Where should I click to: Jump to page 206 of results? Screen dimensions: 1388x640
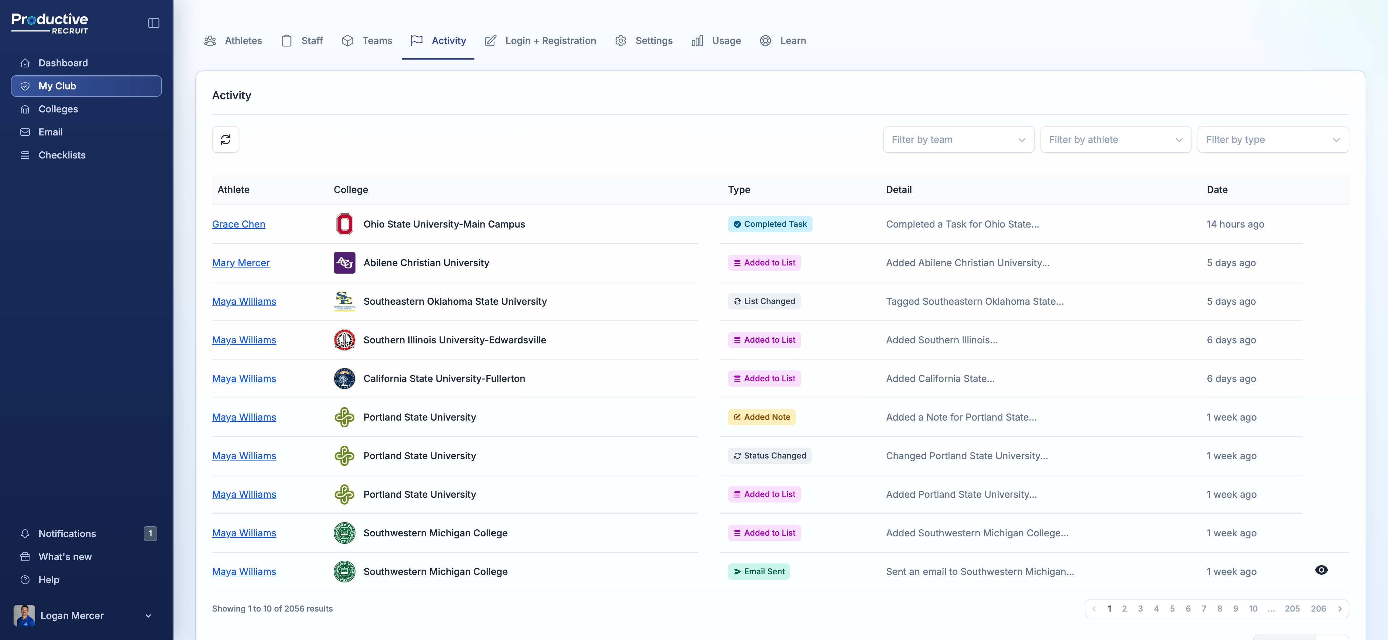tap(1318, 609)
